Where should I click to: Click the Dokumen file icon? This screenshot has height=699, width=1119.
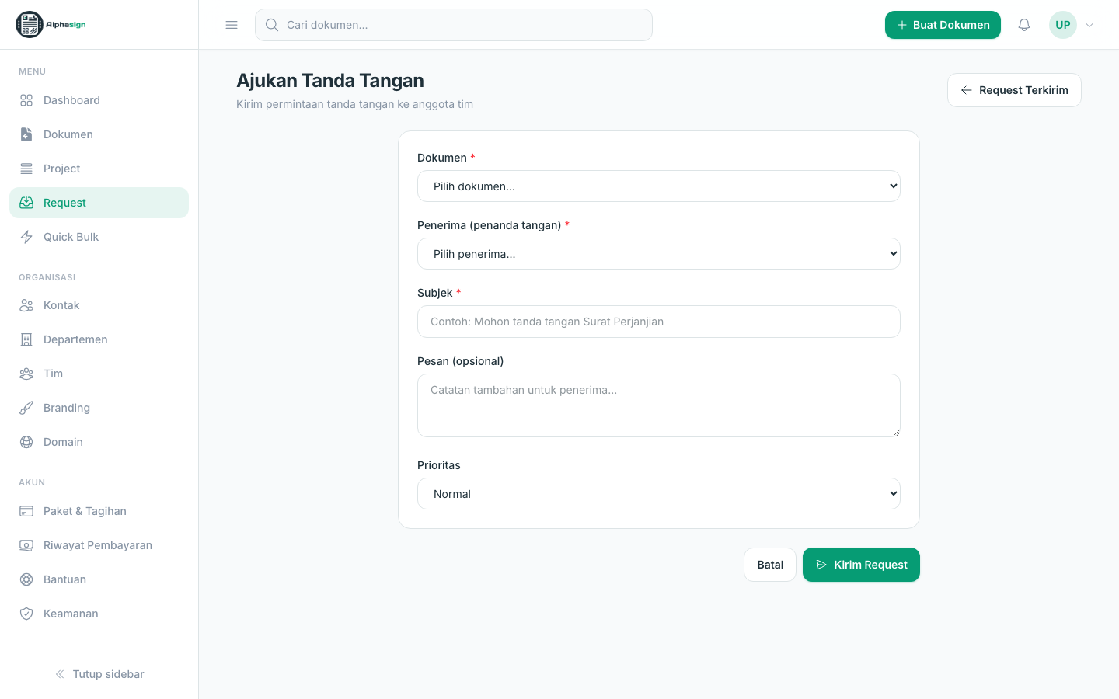click(x=26, y=134)
